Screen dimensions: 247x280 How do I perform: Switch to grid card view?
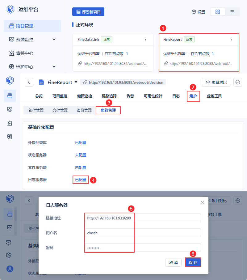point(218,12)
